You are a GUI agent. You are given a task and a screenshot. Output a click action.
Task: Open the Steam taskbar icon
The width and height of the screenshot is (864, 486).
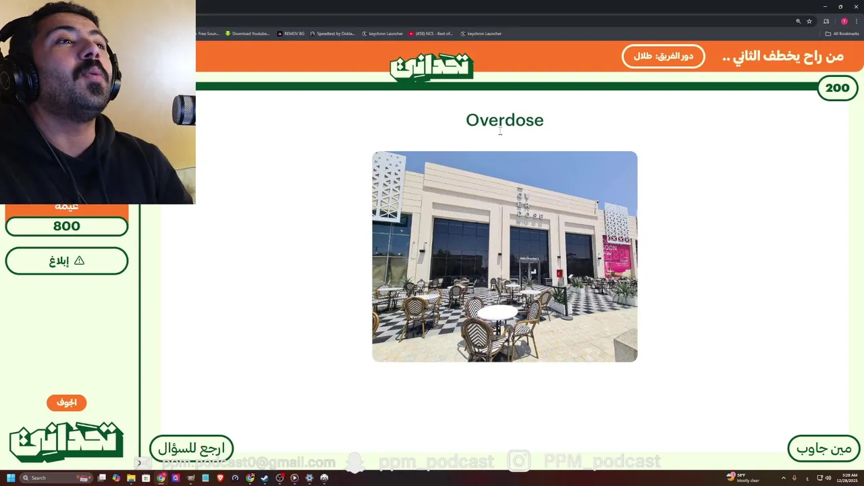pos(265,478)
